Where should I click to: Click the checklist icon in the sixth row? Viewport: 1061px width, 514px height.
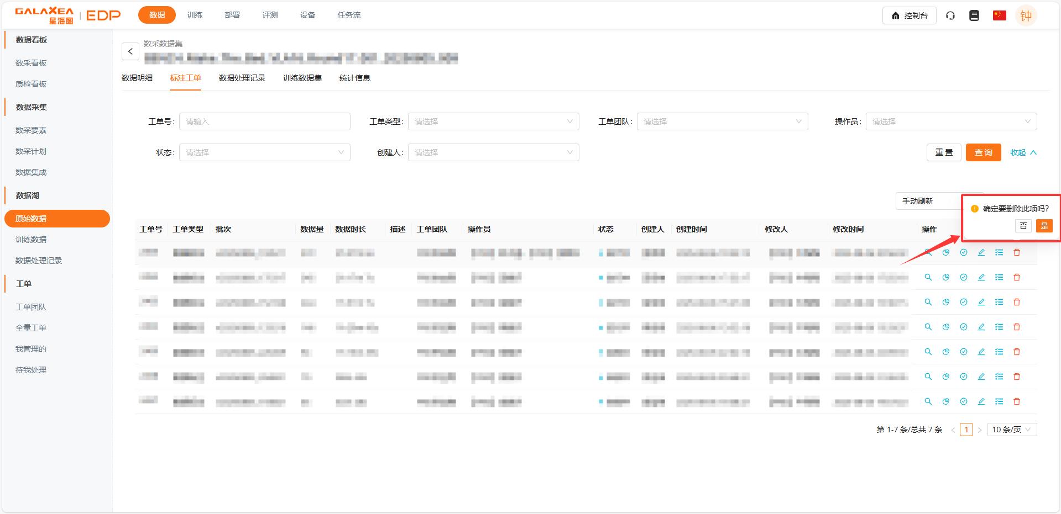click(999, 377)
